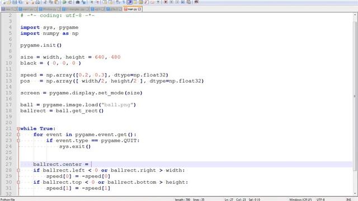Click 'ballrect.center =' on line 27
The height and width of the screenshot is (201, 358).
[x=61, y=164]
